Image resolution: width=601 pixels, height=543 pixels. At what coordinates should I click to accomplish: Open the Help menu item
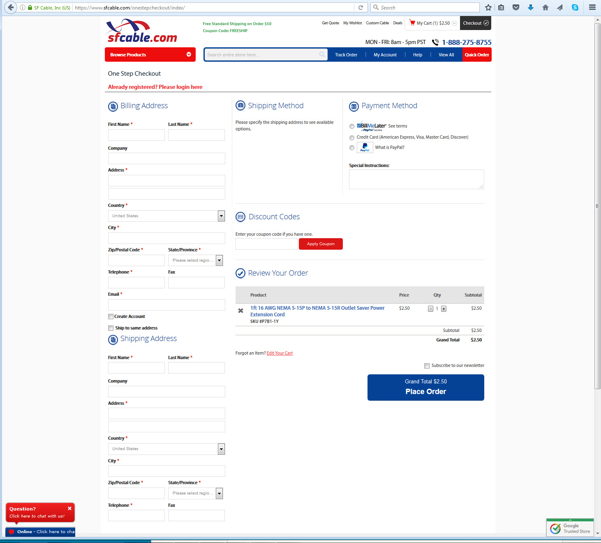[x=418, y=55]
